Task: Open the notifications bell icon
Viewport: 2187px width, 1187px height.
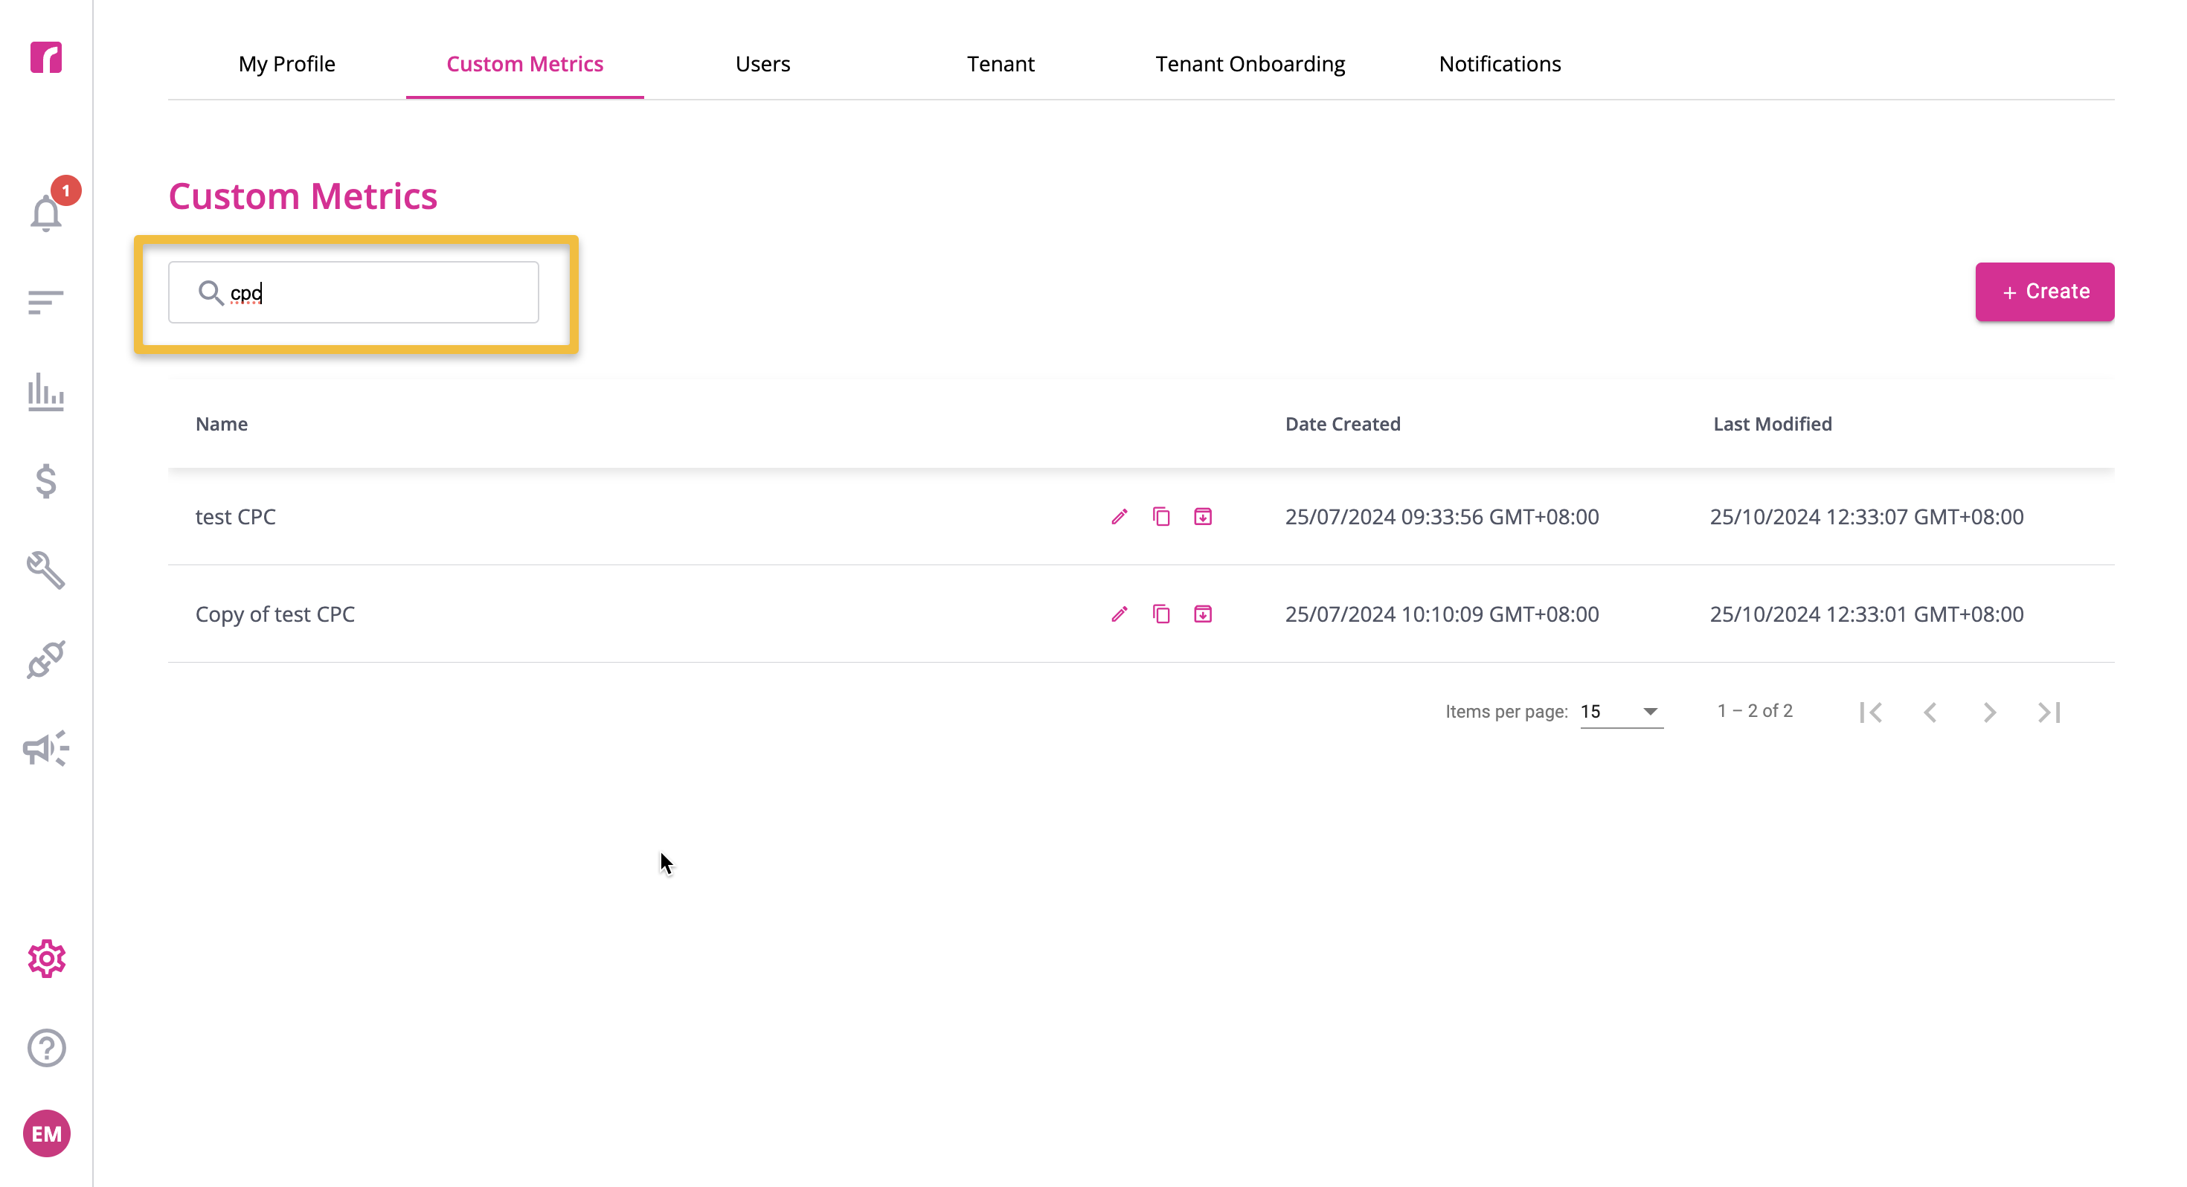Action: click(46, 212)
